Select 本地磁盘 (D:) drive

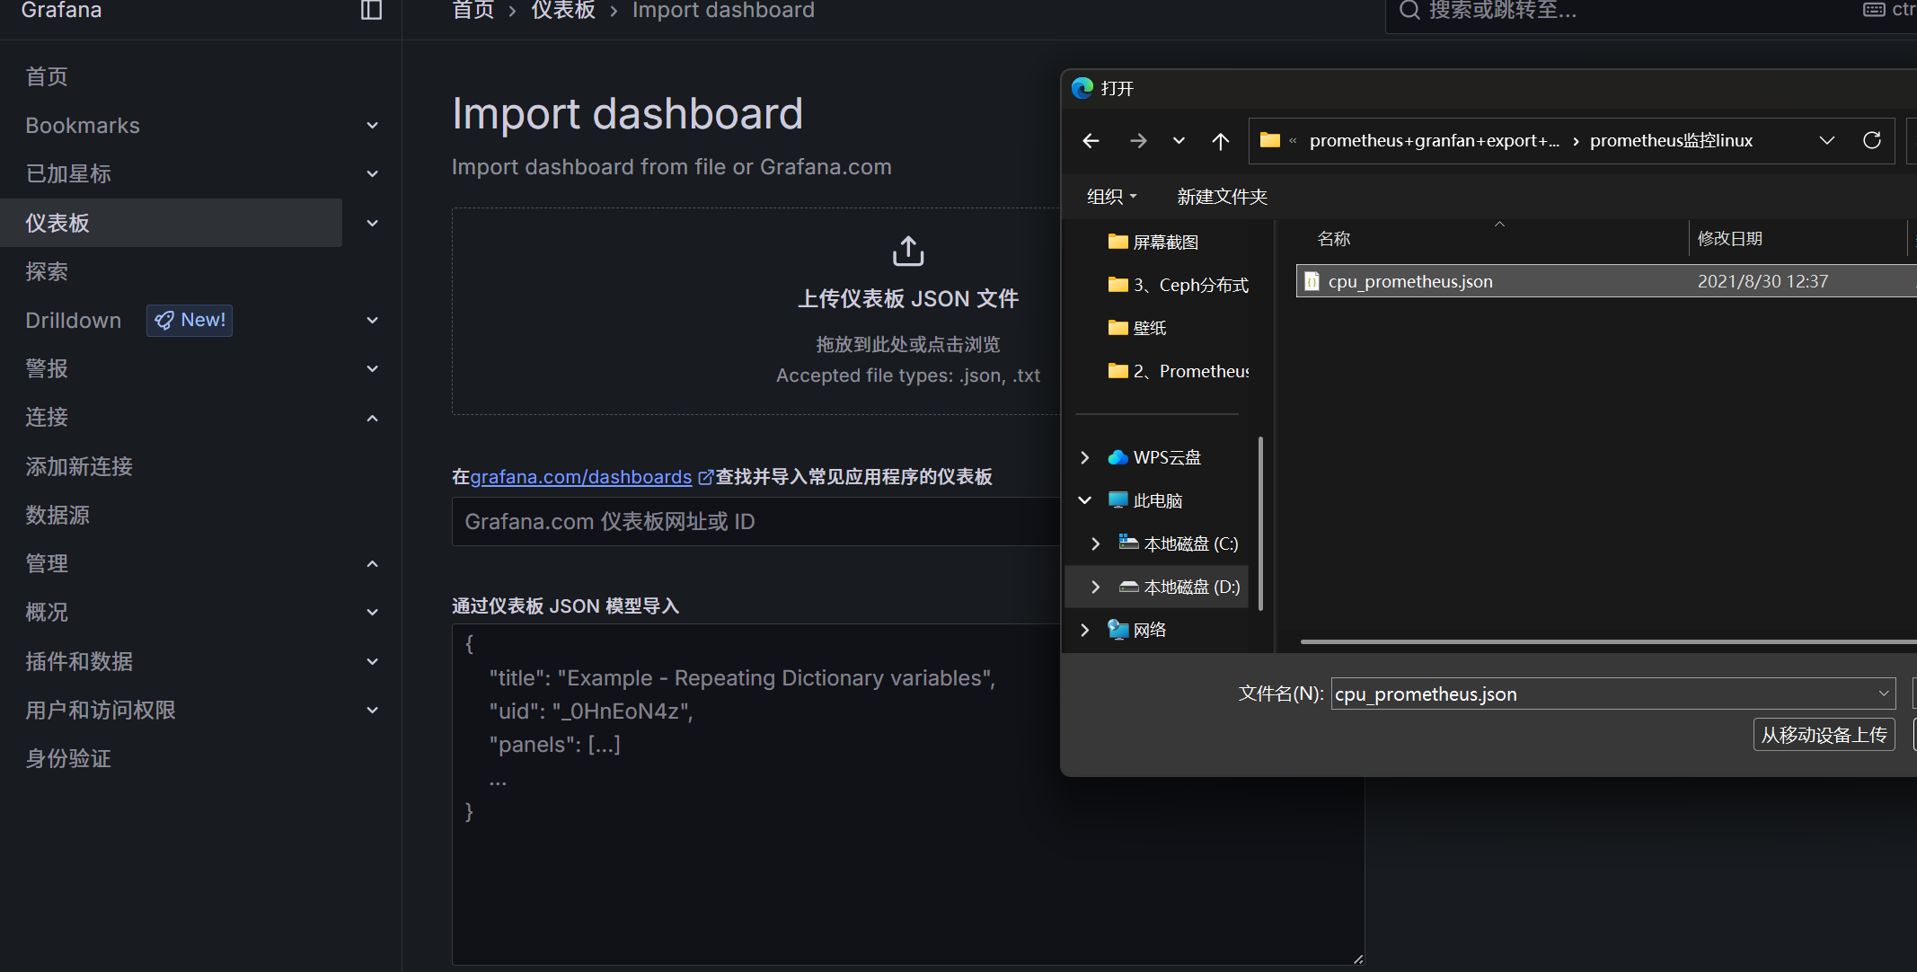pos(1191,587)
